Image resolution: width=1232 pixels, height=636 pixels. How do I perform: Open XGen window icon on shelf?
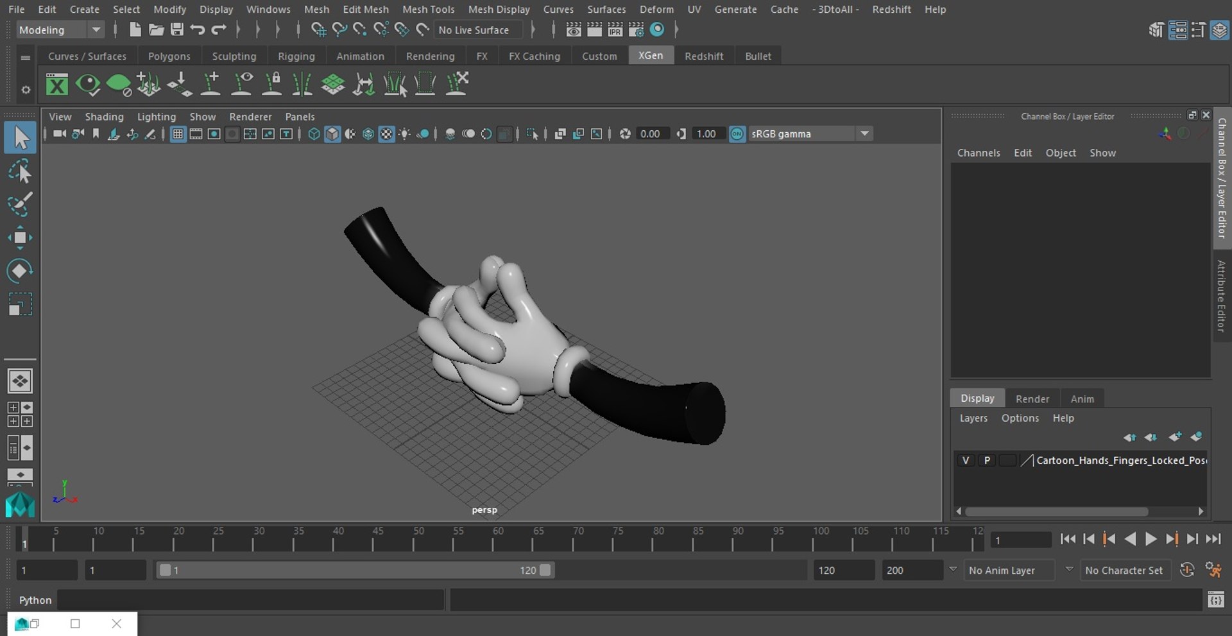click(57, 84)
